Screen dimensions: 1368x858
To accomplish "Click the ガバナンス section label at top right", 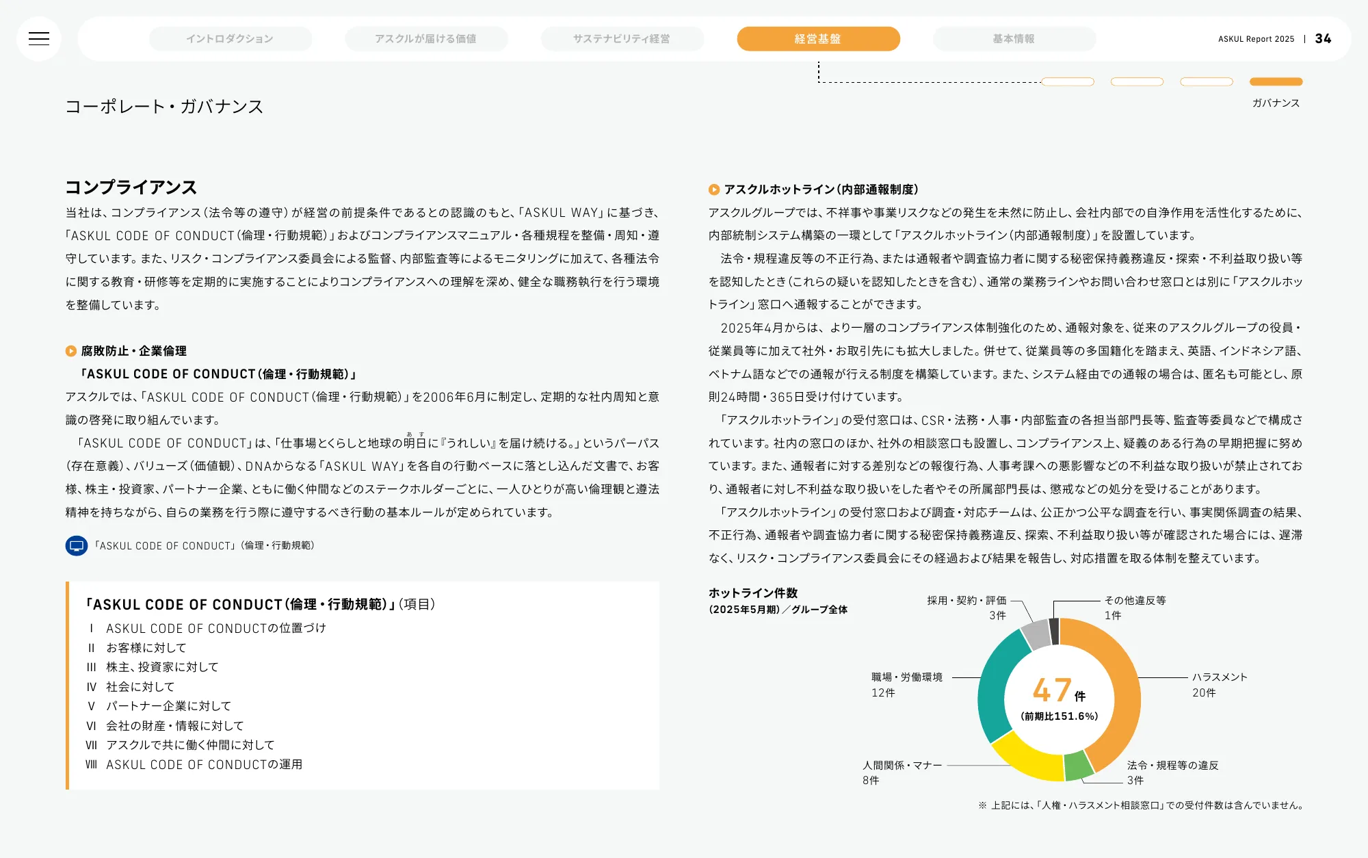I will pyautogui.click(x=1275, y=103).
